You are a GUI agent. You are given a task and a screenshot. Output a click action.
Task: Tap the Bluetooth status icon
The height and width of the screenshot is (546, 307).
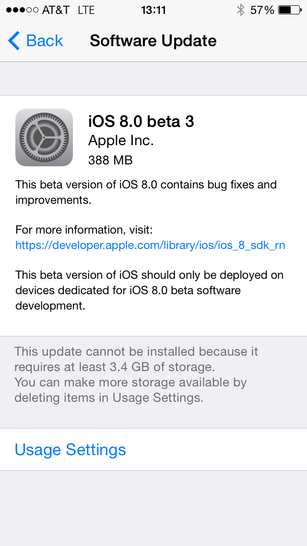[x=240, y=10]
